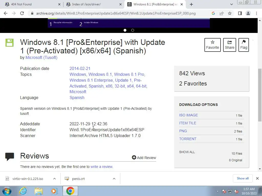Open the Chrome side panel icon
This screenshot has height=196, width=262.
click(x=240, y=13)
